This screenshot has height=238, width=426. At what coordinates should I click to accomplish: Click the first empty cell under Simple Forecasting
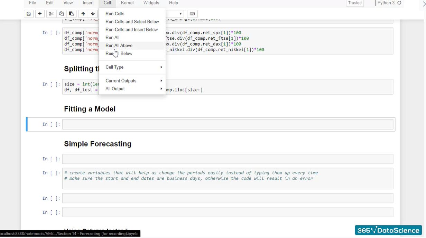pos(228,159)
